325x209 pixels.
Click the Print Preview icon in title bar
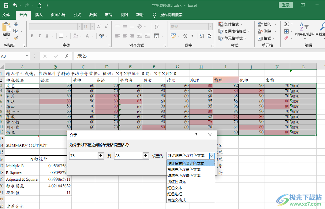point(39,5)
